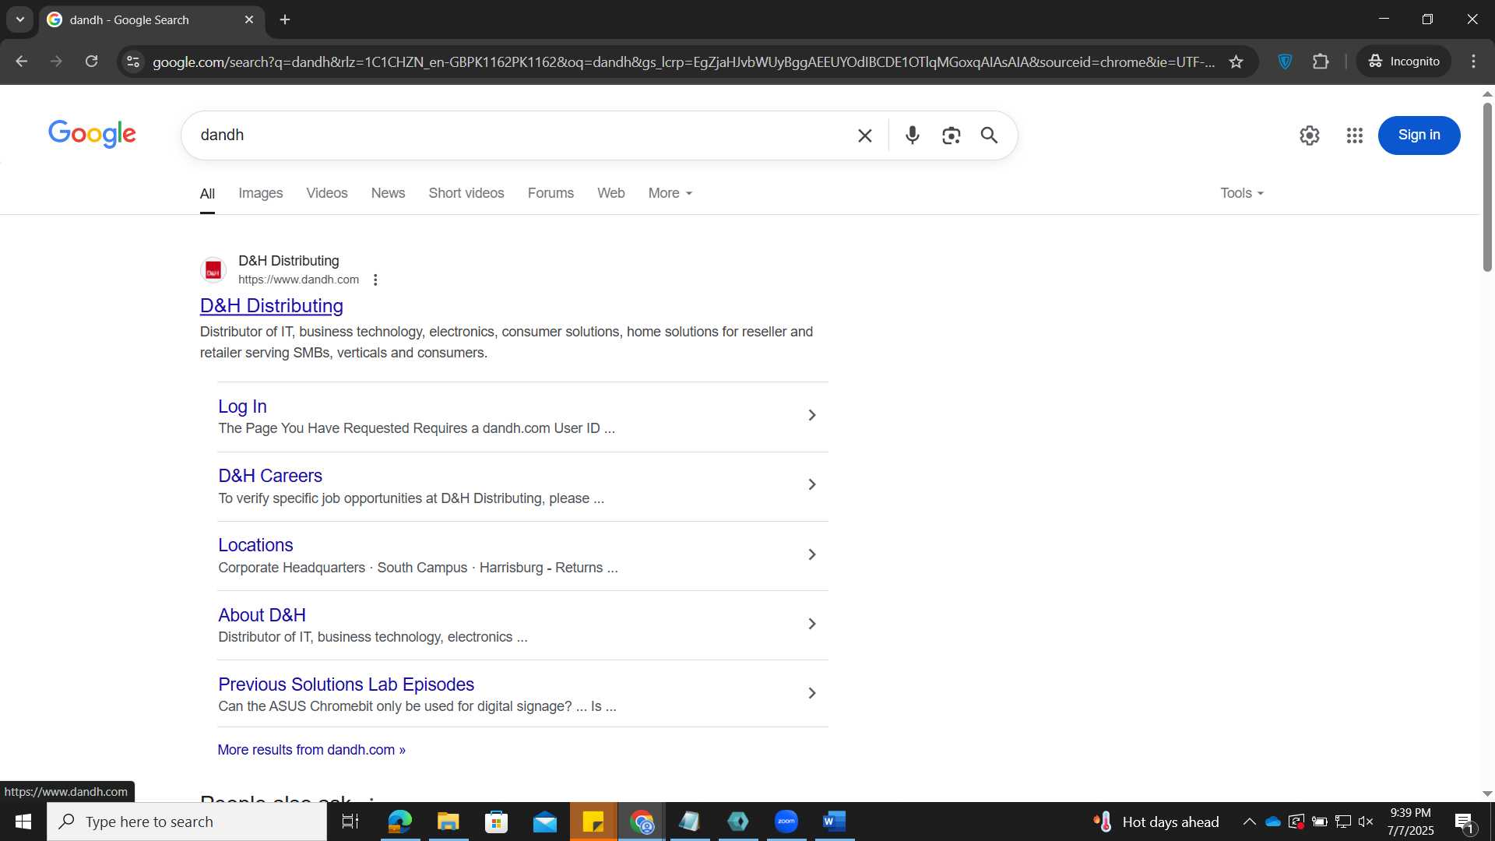Click the Windows taskbar search box
The height and width of the screenshot is (841, 1495).
[x=187, y=822]
